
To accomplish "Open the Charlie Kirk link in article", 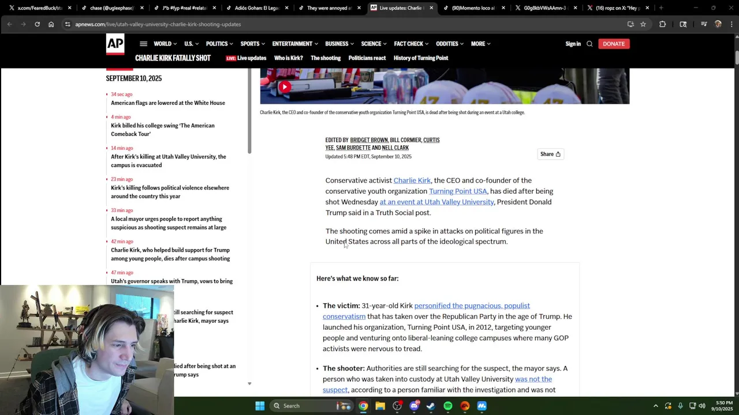I will (412, 180).
